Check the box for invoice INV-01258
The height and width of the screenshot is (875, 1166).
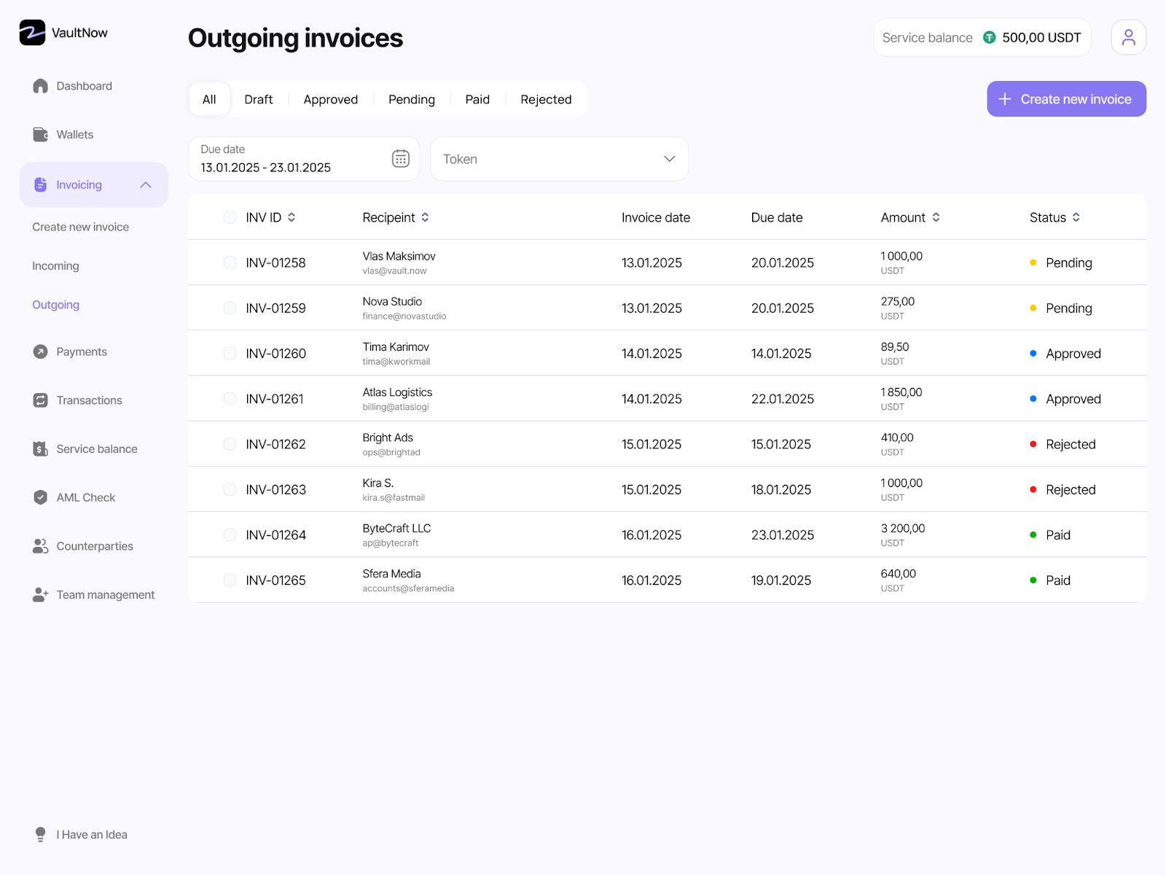coord(230,262)
